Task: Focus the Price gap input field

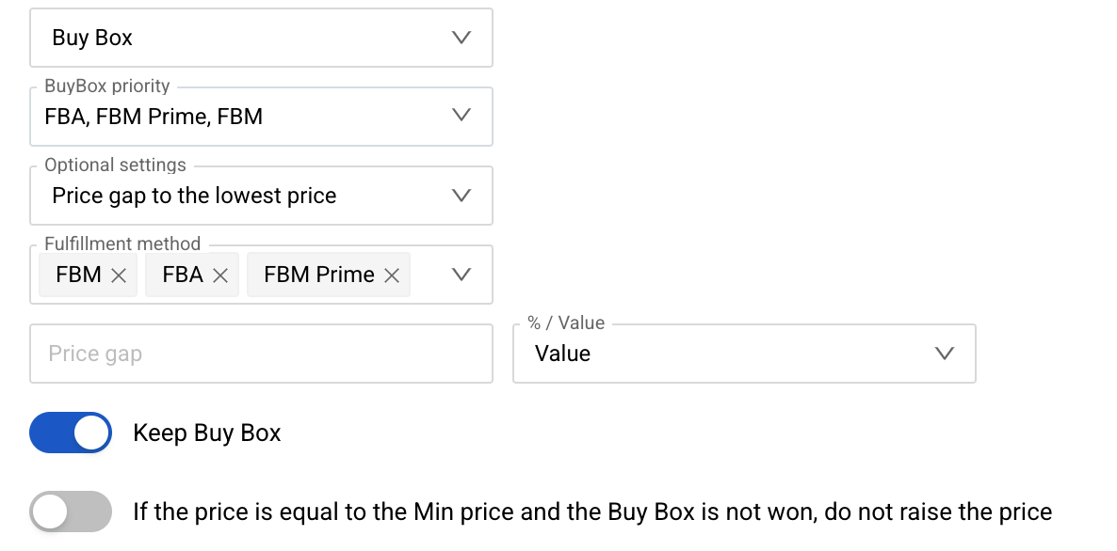Action: click(x=261, y=354)
